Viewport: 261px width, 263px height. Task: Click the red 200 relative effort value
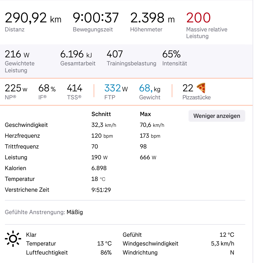(x=198, y=18)
